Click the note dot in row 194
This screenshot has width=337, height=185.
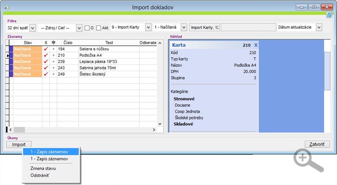[x=54, y=49]
